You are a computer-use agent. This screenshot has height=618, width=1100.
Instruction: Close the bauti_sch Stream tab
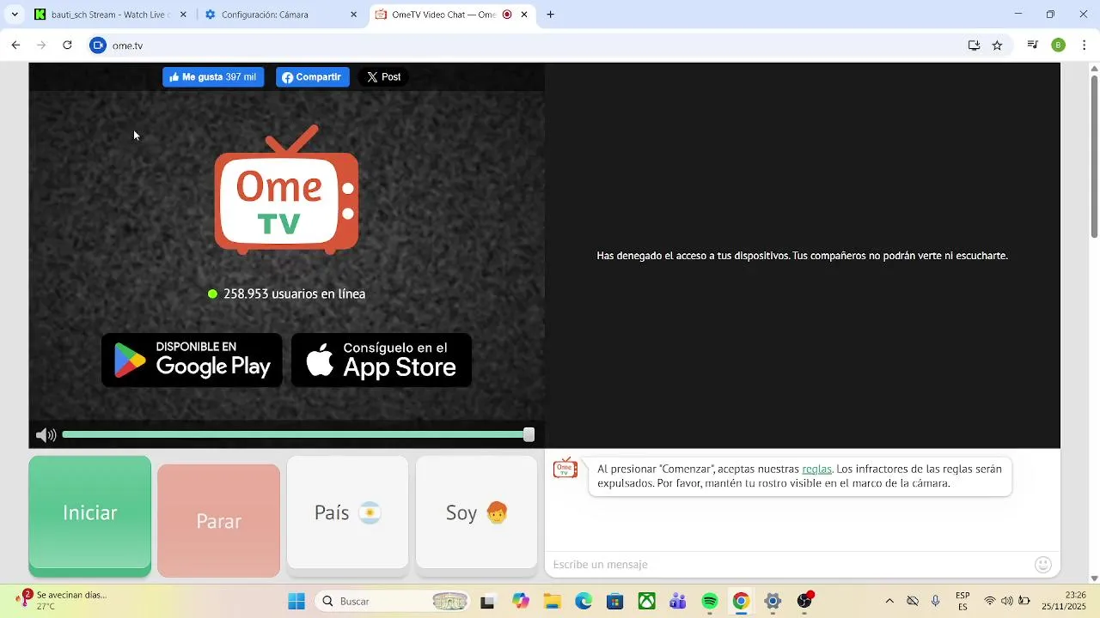(x=183, y=15)
